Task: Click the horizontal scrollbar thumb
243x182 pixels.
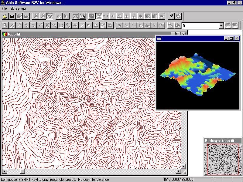Action: [22, 171]
